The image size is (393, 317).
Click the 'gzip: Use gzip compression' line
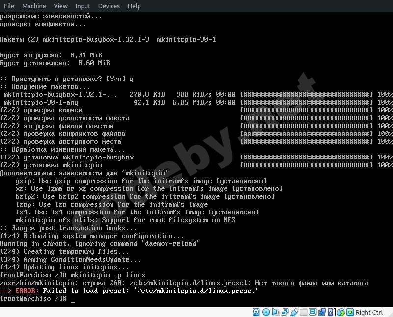tap(141, 181)
